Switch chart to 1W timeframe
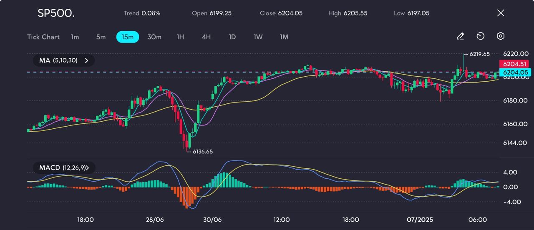 click(x=258, y=37)
